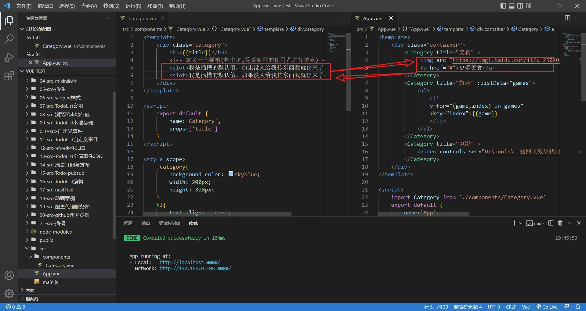The image size is (586, 311).
Task: Open the Manage settings gear
Action: point(9,293)
